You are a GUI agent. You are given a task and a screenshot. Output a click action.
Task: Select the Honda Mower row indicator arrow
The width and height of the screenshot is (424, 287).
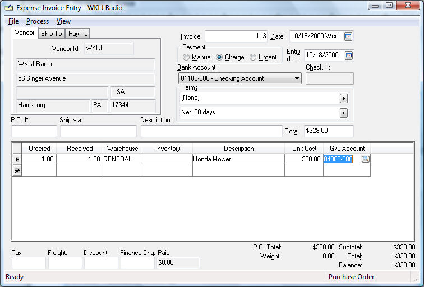(17, 159)
